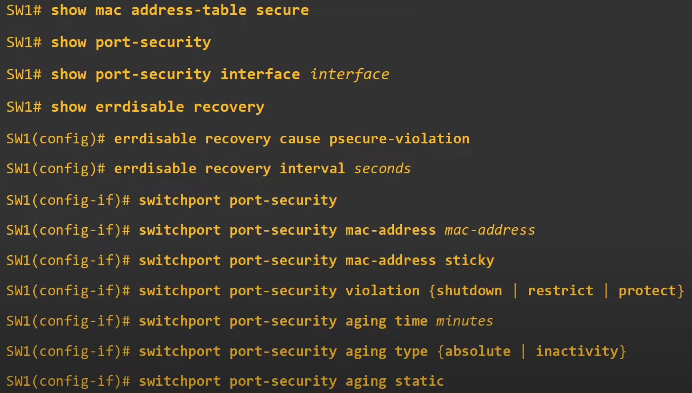692x393 pixels.
Task: Click the 'absolute' aging type option
Action: 478,351
